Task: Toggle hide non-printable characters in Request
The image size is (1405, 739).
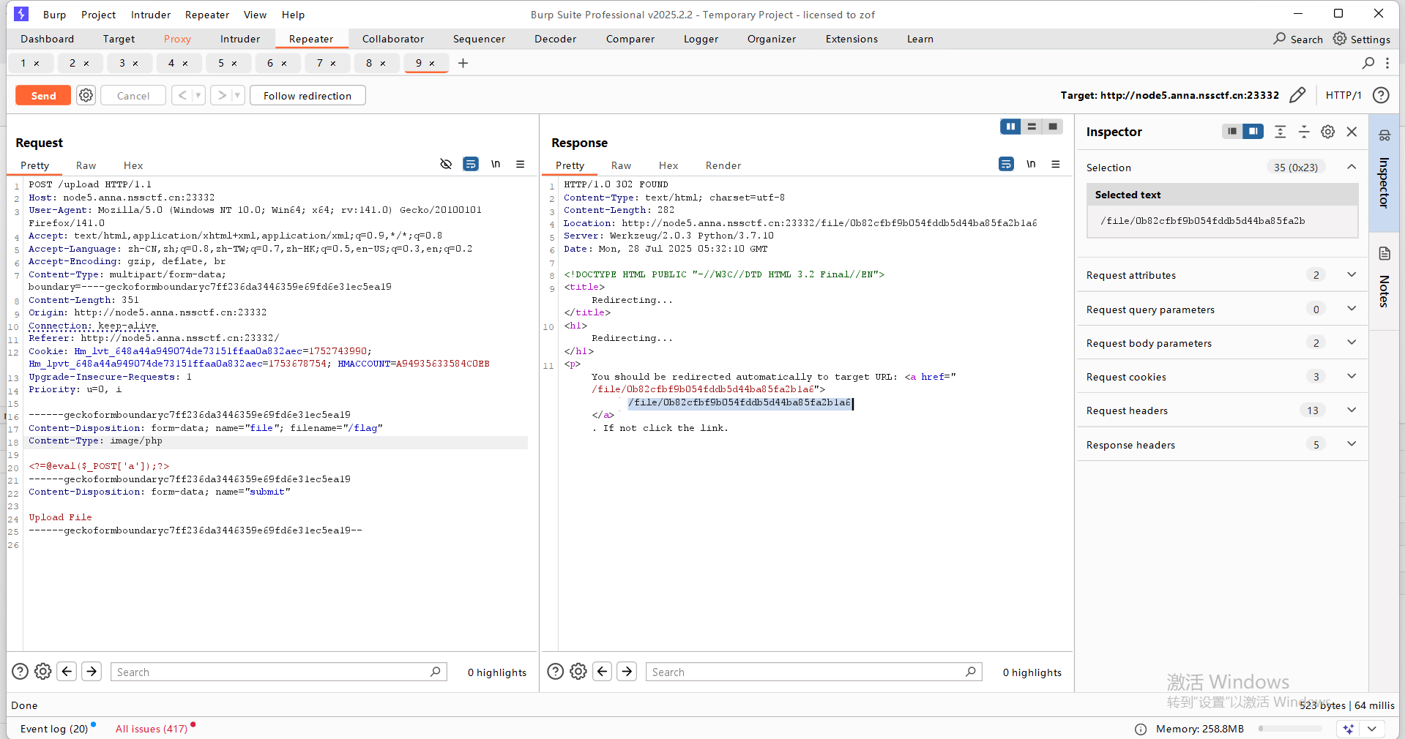Action: [446, 164]
